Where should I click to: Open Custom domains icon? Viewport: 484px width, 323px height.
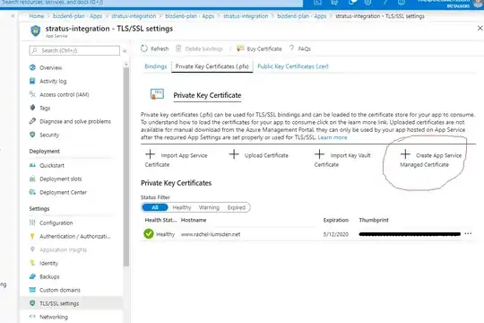coord(32,290)
